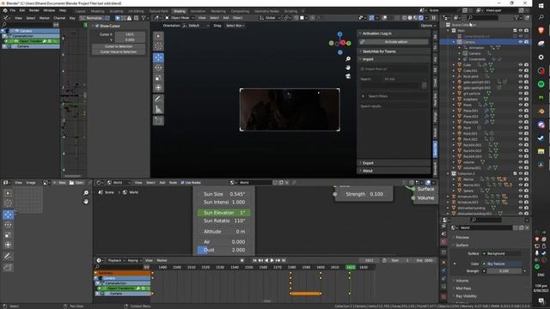Open the Orientation Default dropdown

pyautogui.click(x=196, y=26)
